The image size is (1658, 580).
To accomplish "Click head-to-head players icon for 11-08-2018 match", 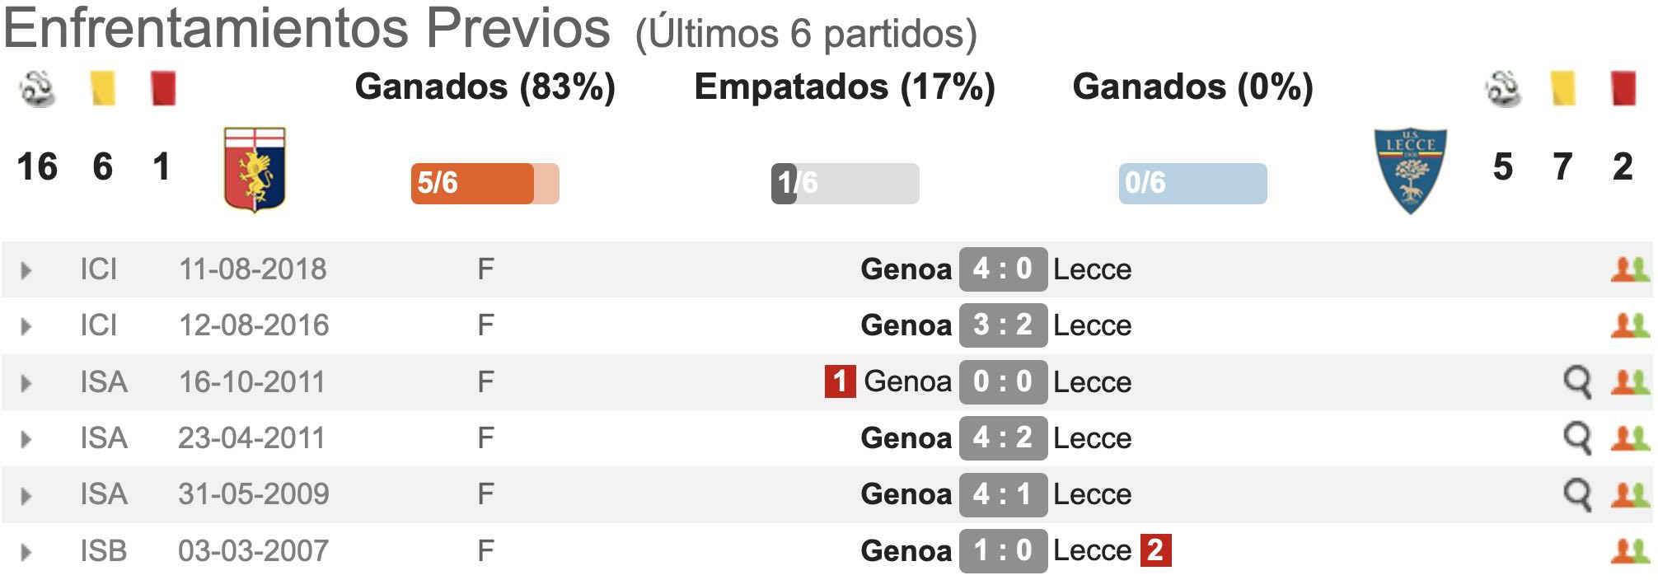I will tap(1630, 269).
